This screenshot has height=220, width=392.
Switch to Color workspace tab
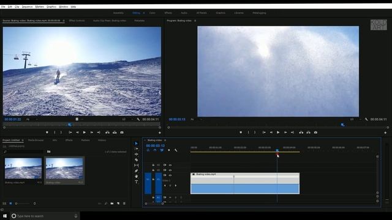[x=153, y=13]
